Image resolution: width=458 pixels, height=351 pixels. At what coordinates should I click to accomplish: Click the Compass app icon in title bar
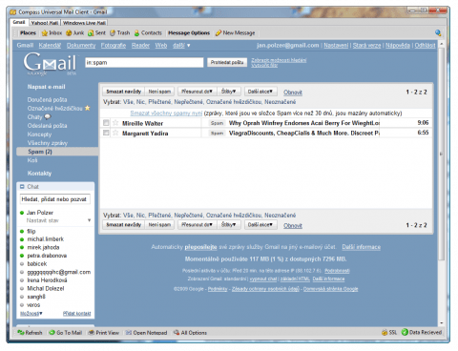[x=12, y=12]
